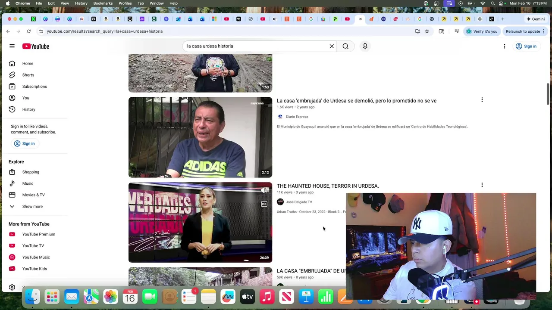
Task: Open Apple TV app from the Dock
Action: (247, 297)
